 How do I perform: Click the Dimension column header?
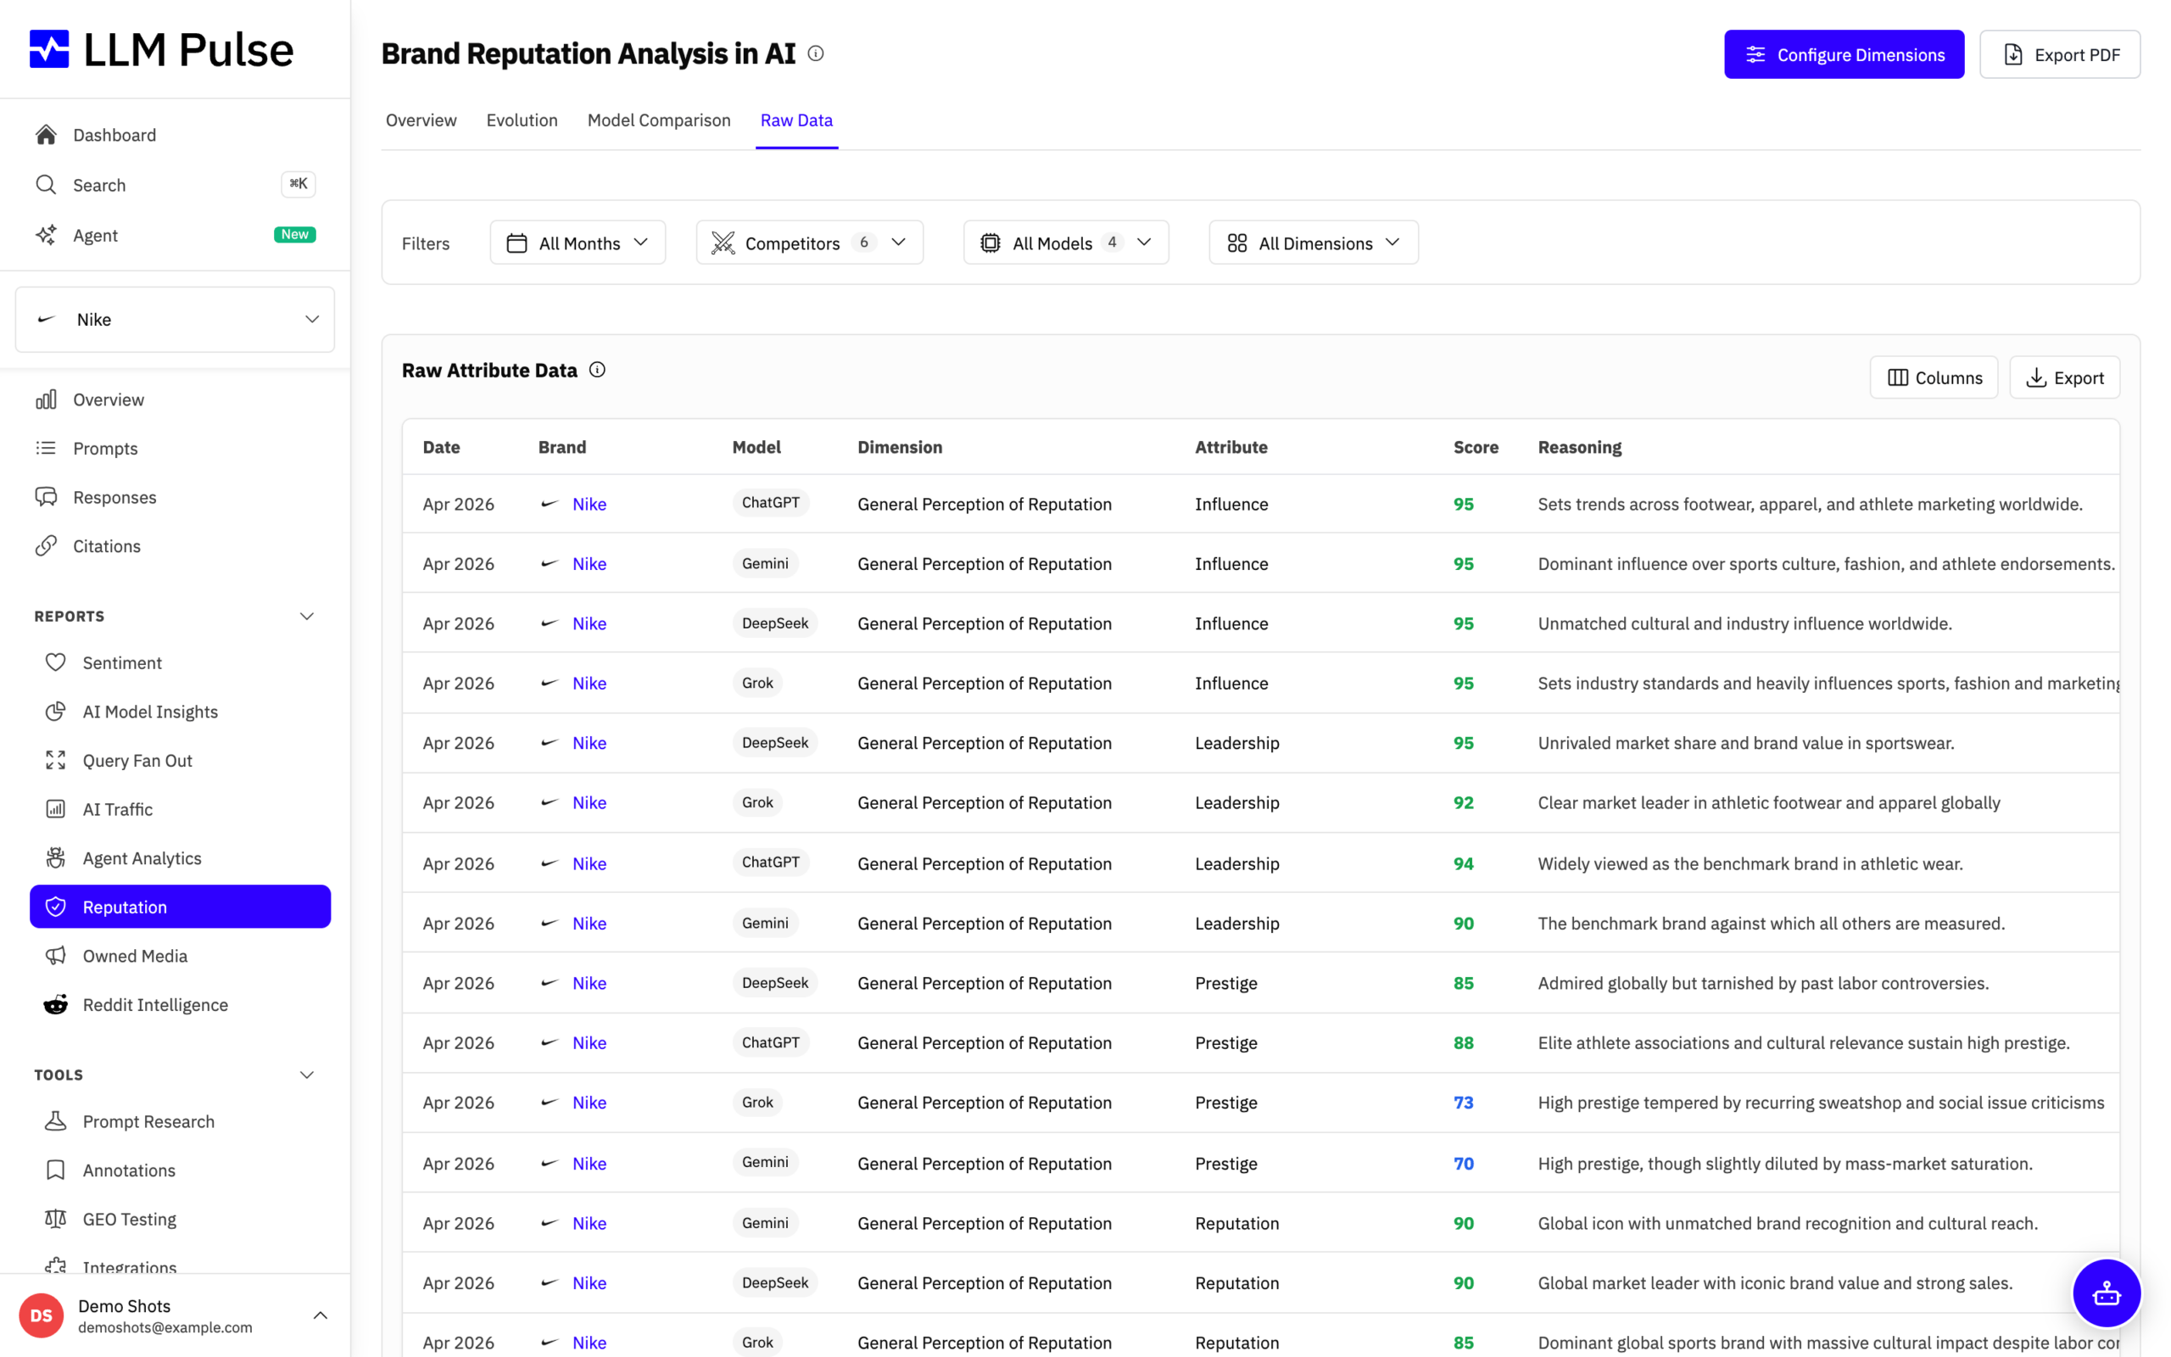pyautogui.click(x=900, y=447)
